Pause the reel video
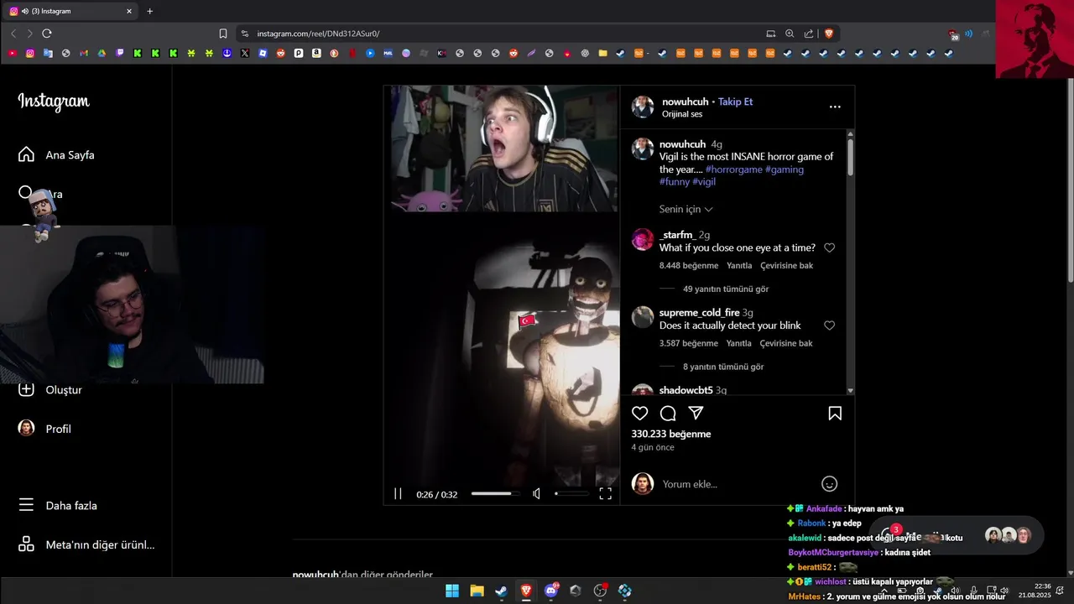 [x=398, y=494]
